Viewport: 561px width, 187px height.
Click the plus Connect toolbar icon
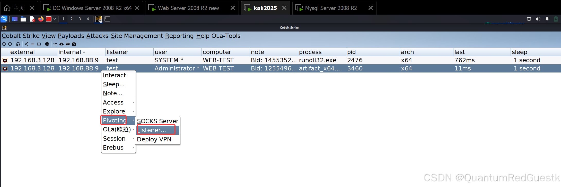click(x=4, y=44)
